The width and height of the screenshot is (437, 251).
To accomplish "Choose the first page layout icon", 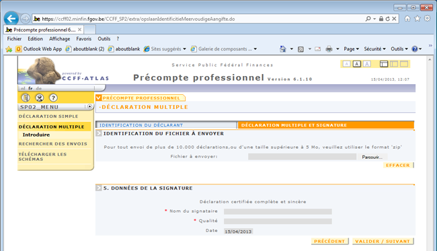I will tap(384, 64).
